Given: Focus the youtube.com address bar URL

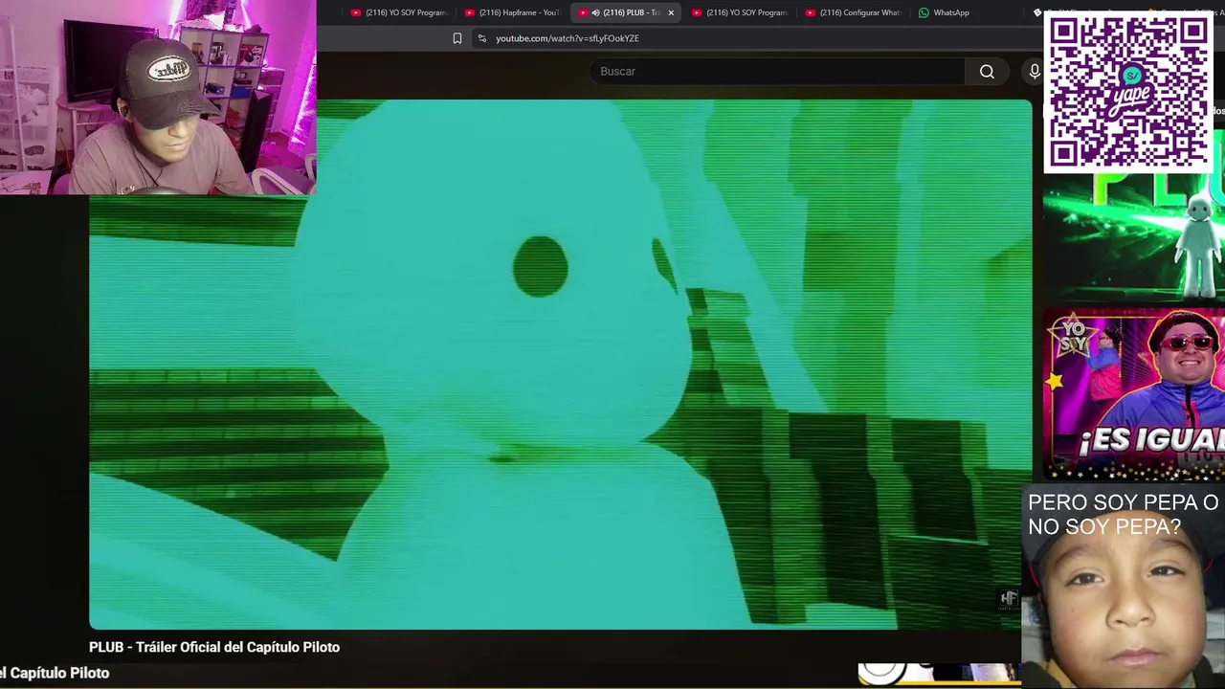Looking at the screenshot, I should (568, 38).
